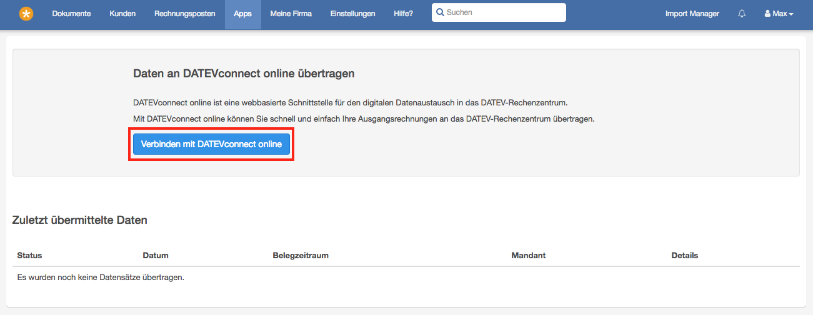Click the Belegzeitraum column header

[301, 256]
